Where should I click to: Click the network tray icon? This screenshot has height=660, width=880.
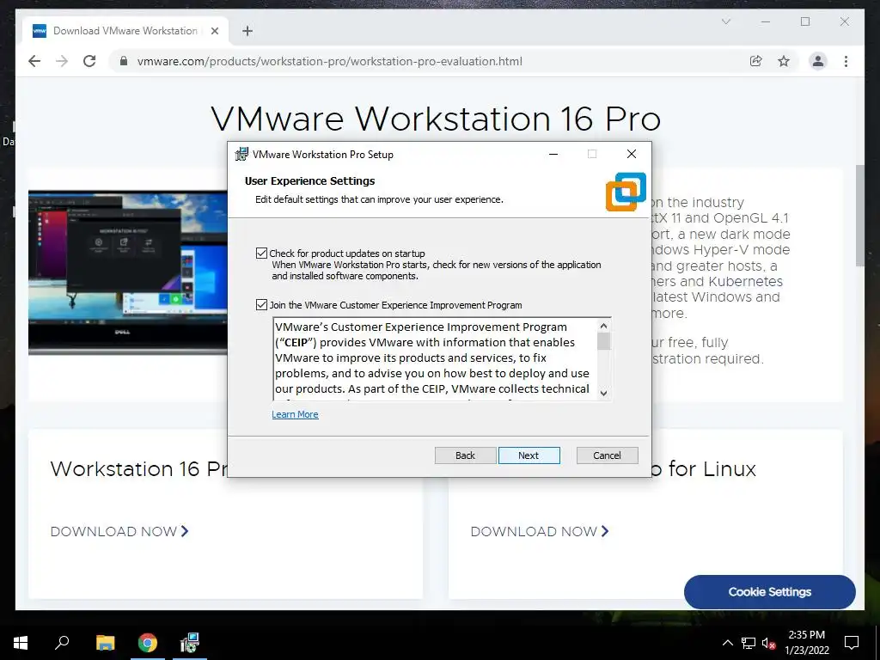click(749, 643)
